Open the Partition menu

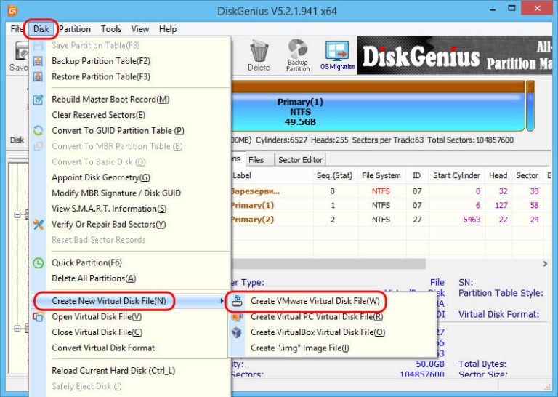[75, 29]
